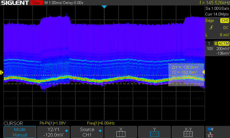Click the 200mV/ vertical scale readout

pyautogui.click(x=223, y=49)
